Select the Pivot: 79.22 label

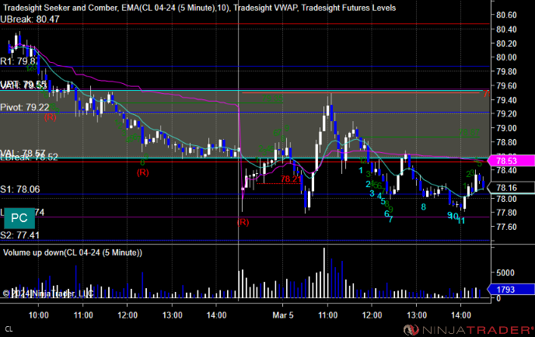(25, 107)
